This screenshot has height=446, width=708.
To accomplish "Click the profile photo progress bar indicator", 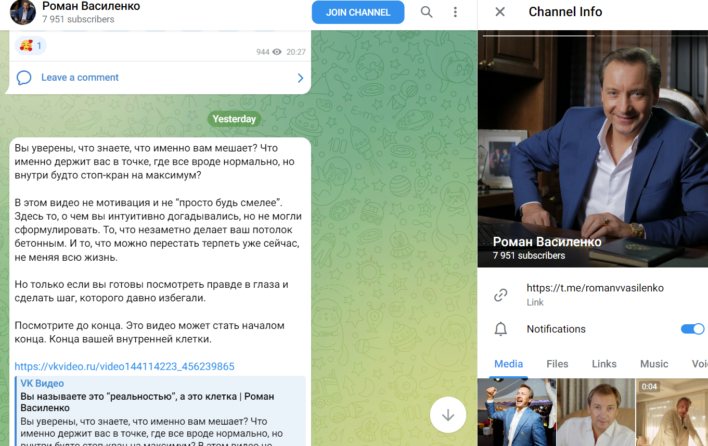I will coord(538,36).
